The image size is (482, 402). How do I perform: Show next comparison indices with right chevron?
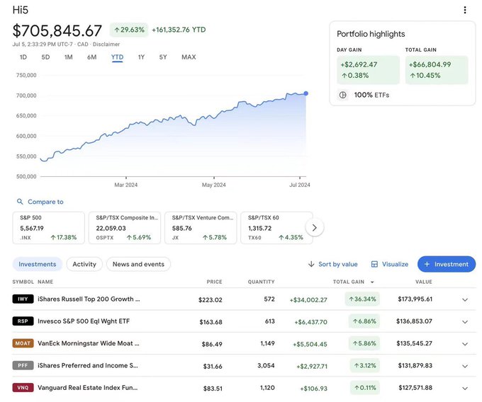point(315,228)
